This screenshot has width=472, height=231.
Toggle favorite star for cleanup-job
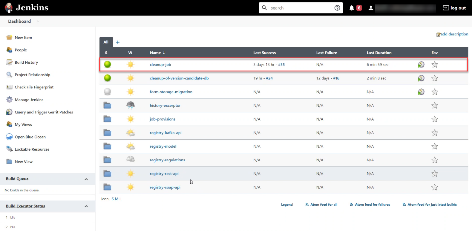point(434,65)
